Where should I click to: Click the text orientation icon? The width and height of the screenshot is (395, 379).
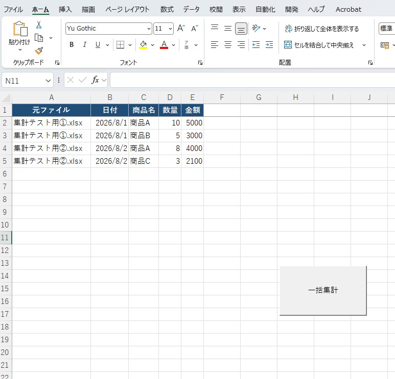pos(256,29)
